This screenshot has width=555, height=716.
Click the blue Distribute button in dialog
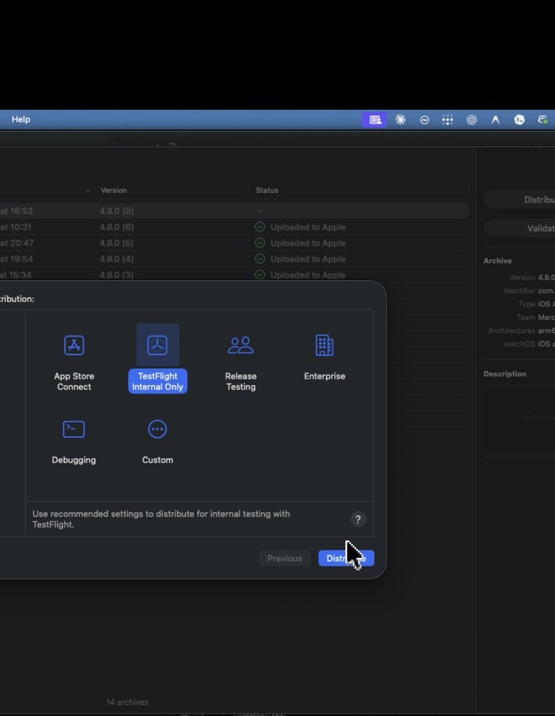(x=346, y=558)
